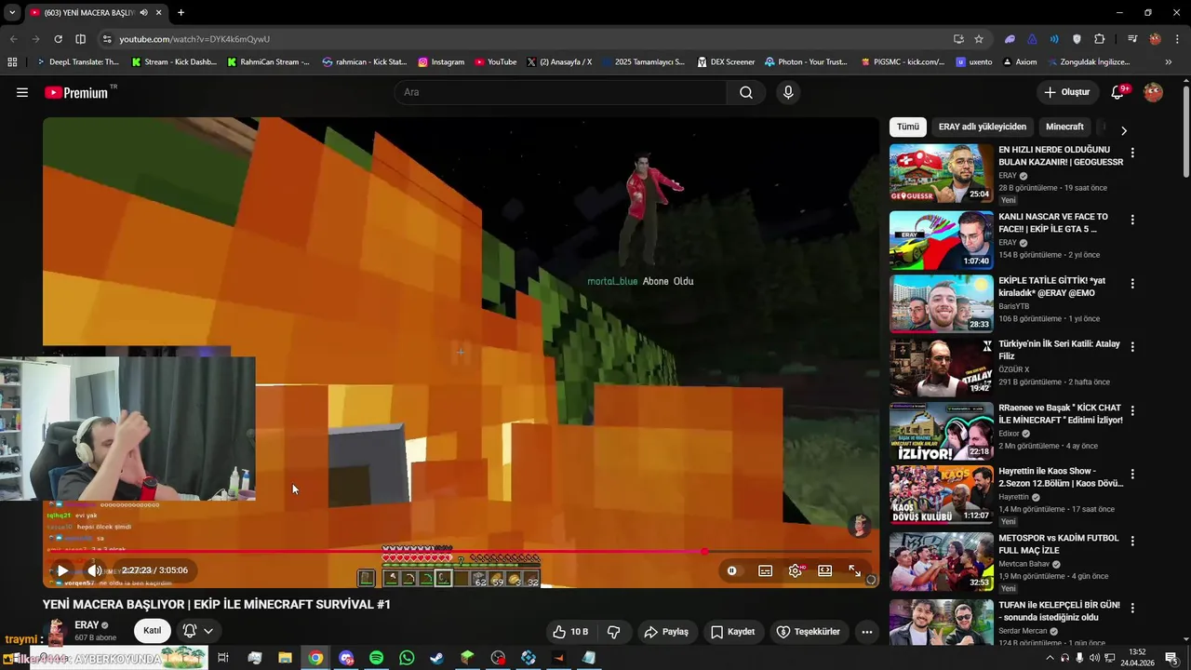Show more filter chips with right arrow
The image size is (1191, 670).
[1123, 130]
